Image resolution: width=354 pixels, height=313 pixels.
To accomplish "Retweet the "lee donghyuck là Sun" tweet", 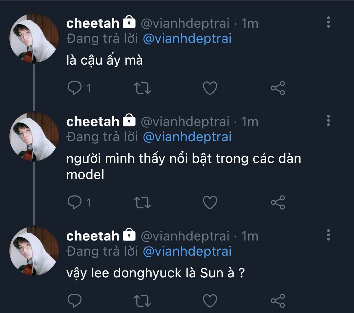I will pos(142,301).
